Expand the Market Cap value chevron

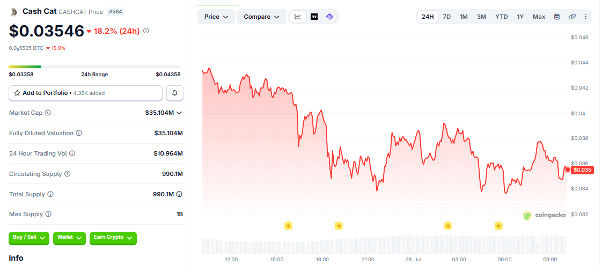(x=179, y=113)
